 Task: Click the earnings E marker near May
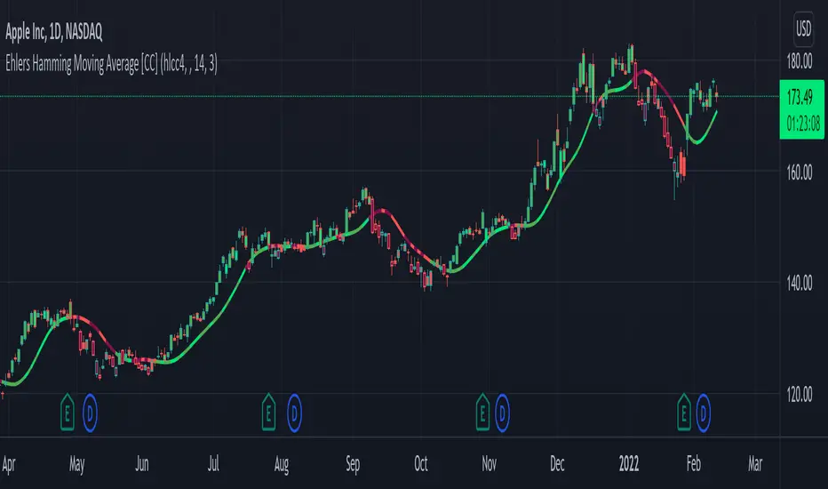[67, 413]
